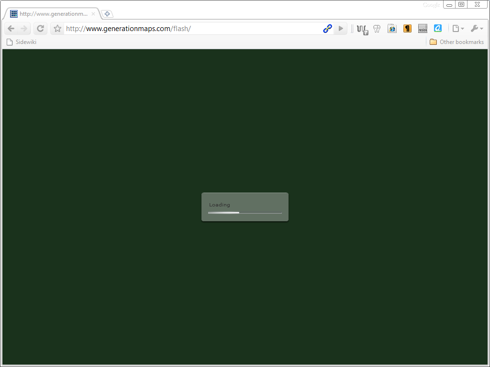This screenshot has width=490, height=367.
Task: Expand the Other bookmarks folder
Action: click(457, 42)
